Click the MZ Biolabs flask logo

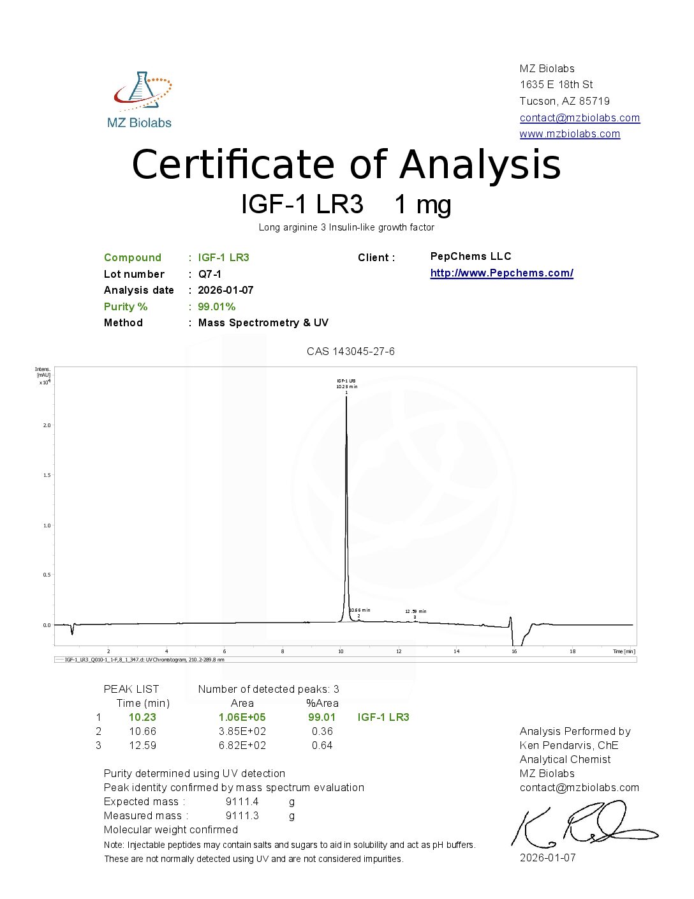point(142,91)
